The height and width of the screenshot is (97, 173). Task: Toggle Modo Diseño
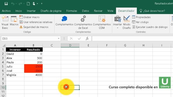[127, 22]
